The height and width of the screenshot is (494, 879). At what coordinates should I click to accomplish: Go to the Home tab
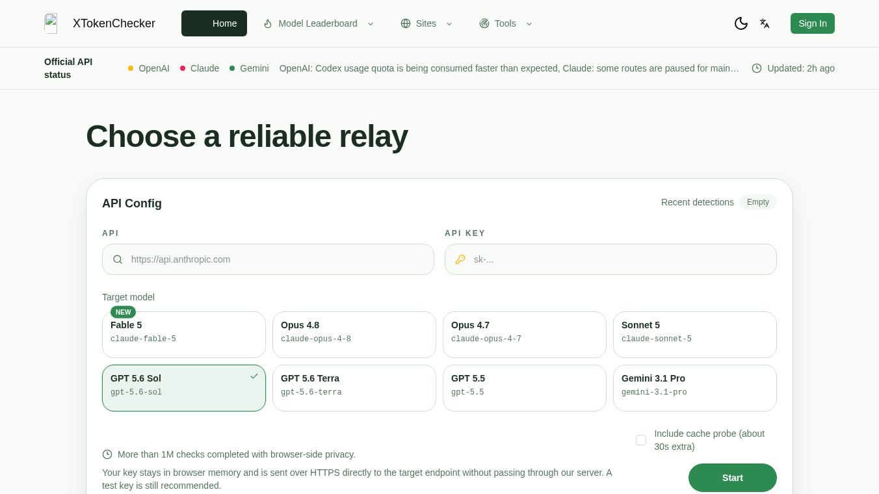[214, 23]
